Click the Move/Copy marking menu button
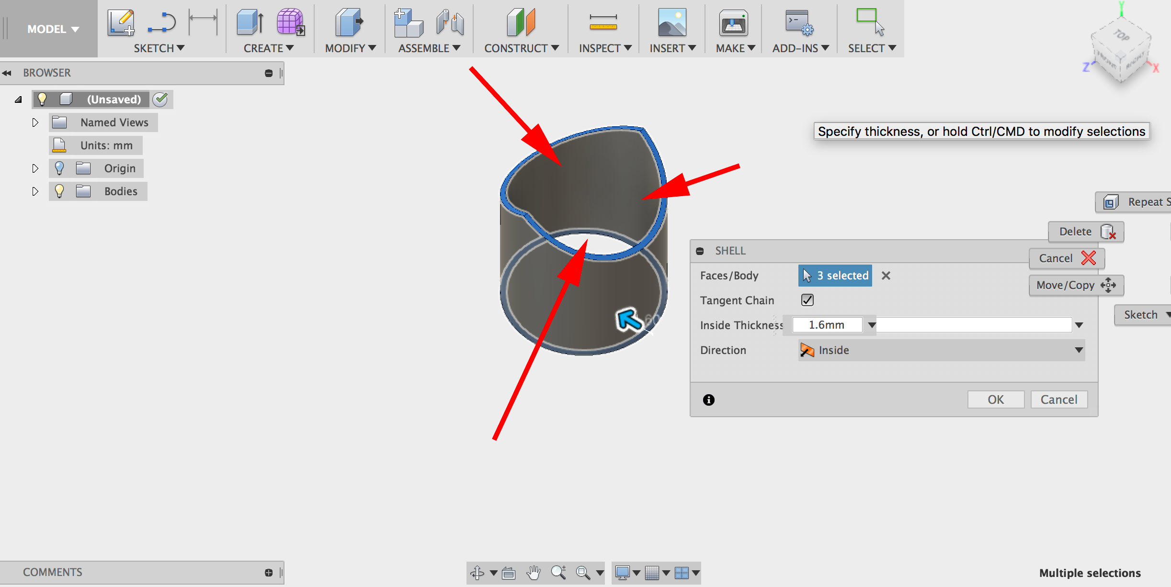1171x587 pixels. pos(1076,285)
